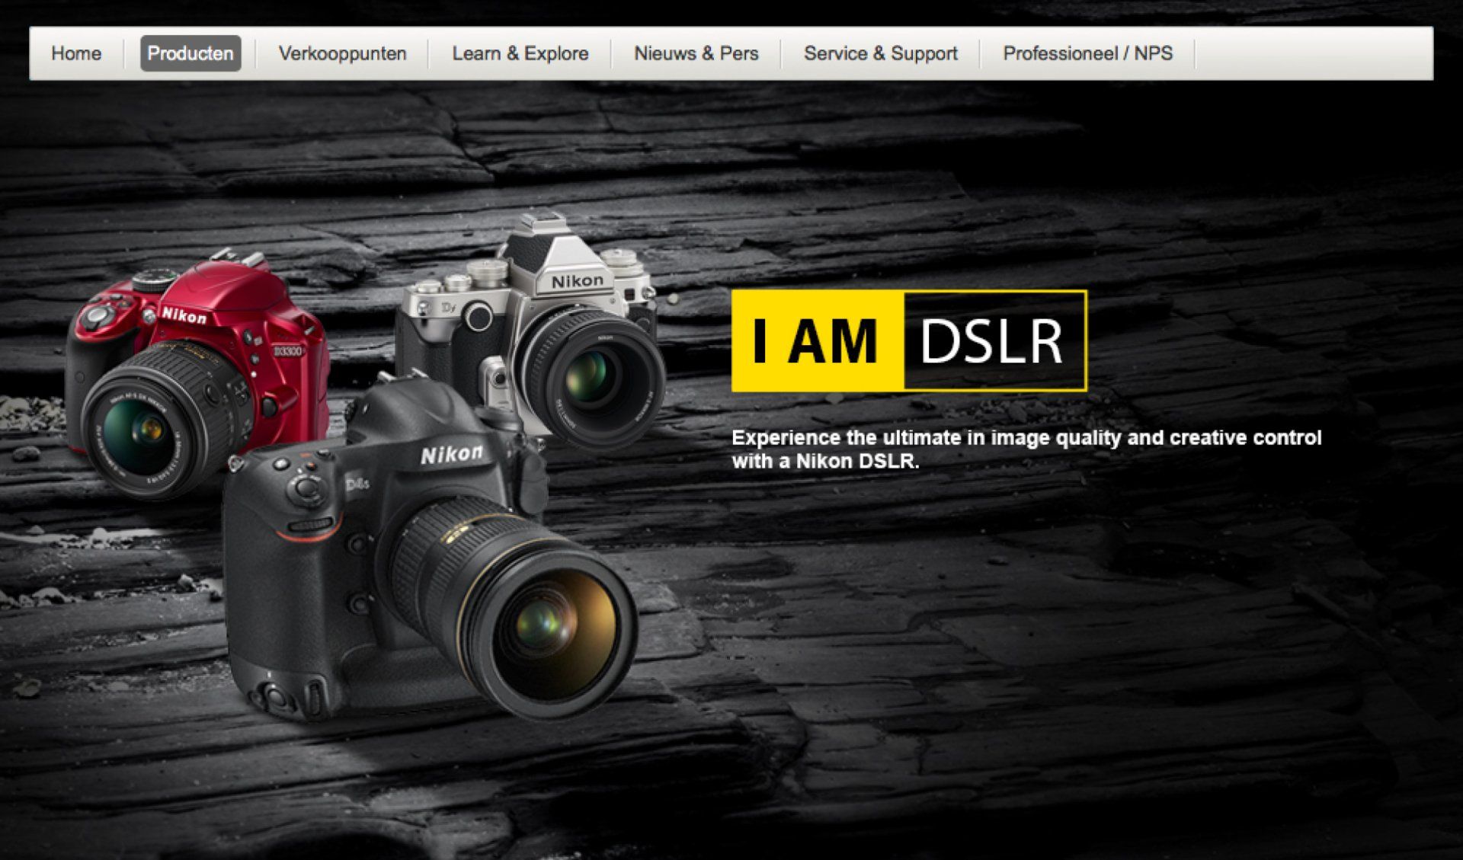Click the Nieuws & Pers menu item
Image resolution: width=1463 pixels, height=860 pixels.
click(696, 53)
